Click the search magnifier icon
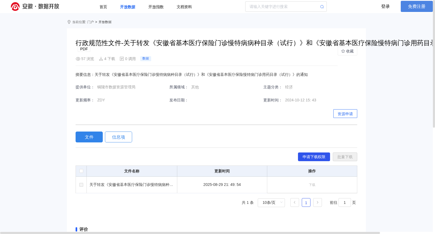This screenshot has height=234, width=435. coord(322,7)
